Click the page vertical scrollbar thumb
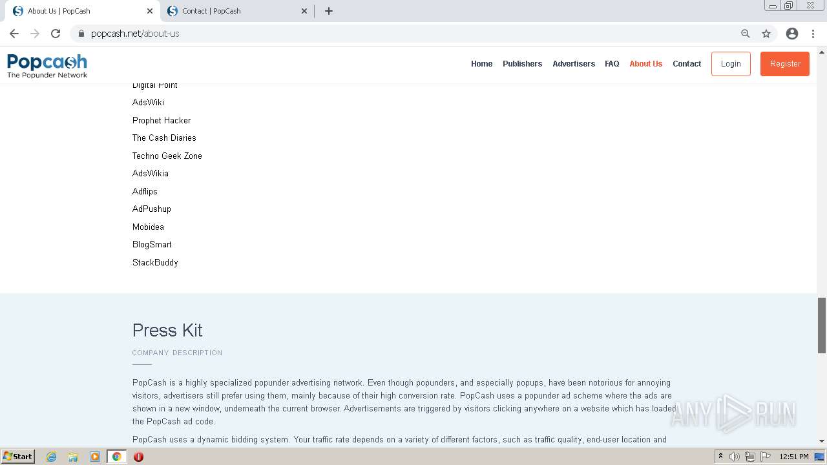827x465 pixels. 822,325
